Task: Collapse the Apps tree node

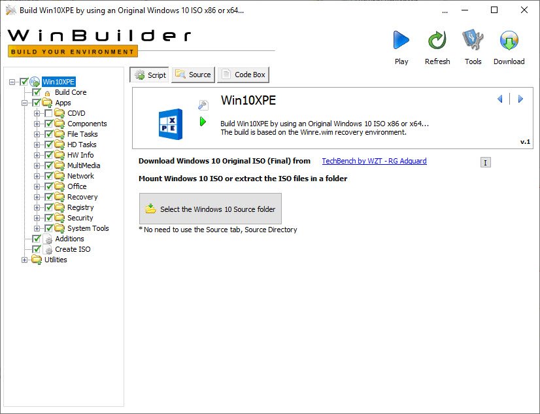Action: point(24,103)
